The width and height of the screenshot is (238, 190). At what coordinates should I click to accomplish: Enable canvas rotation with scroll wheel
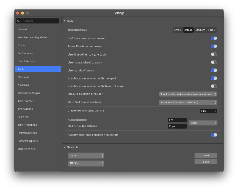[x=214, y=86]
